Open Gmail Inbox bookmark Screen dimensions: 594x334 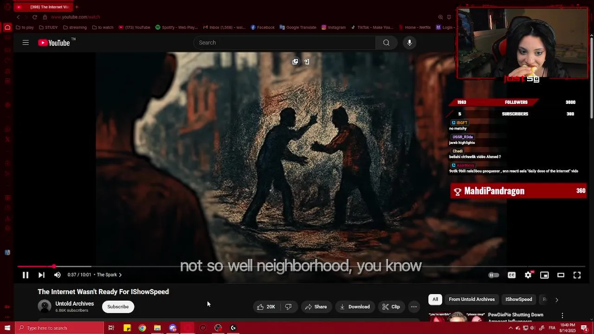[224, 27]
